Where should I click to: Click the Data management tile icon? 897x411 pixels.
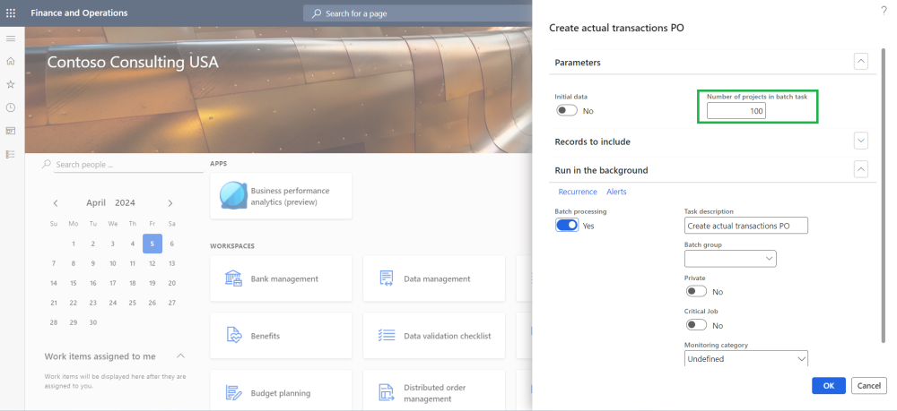[x=386, y=278]
